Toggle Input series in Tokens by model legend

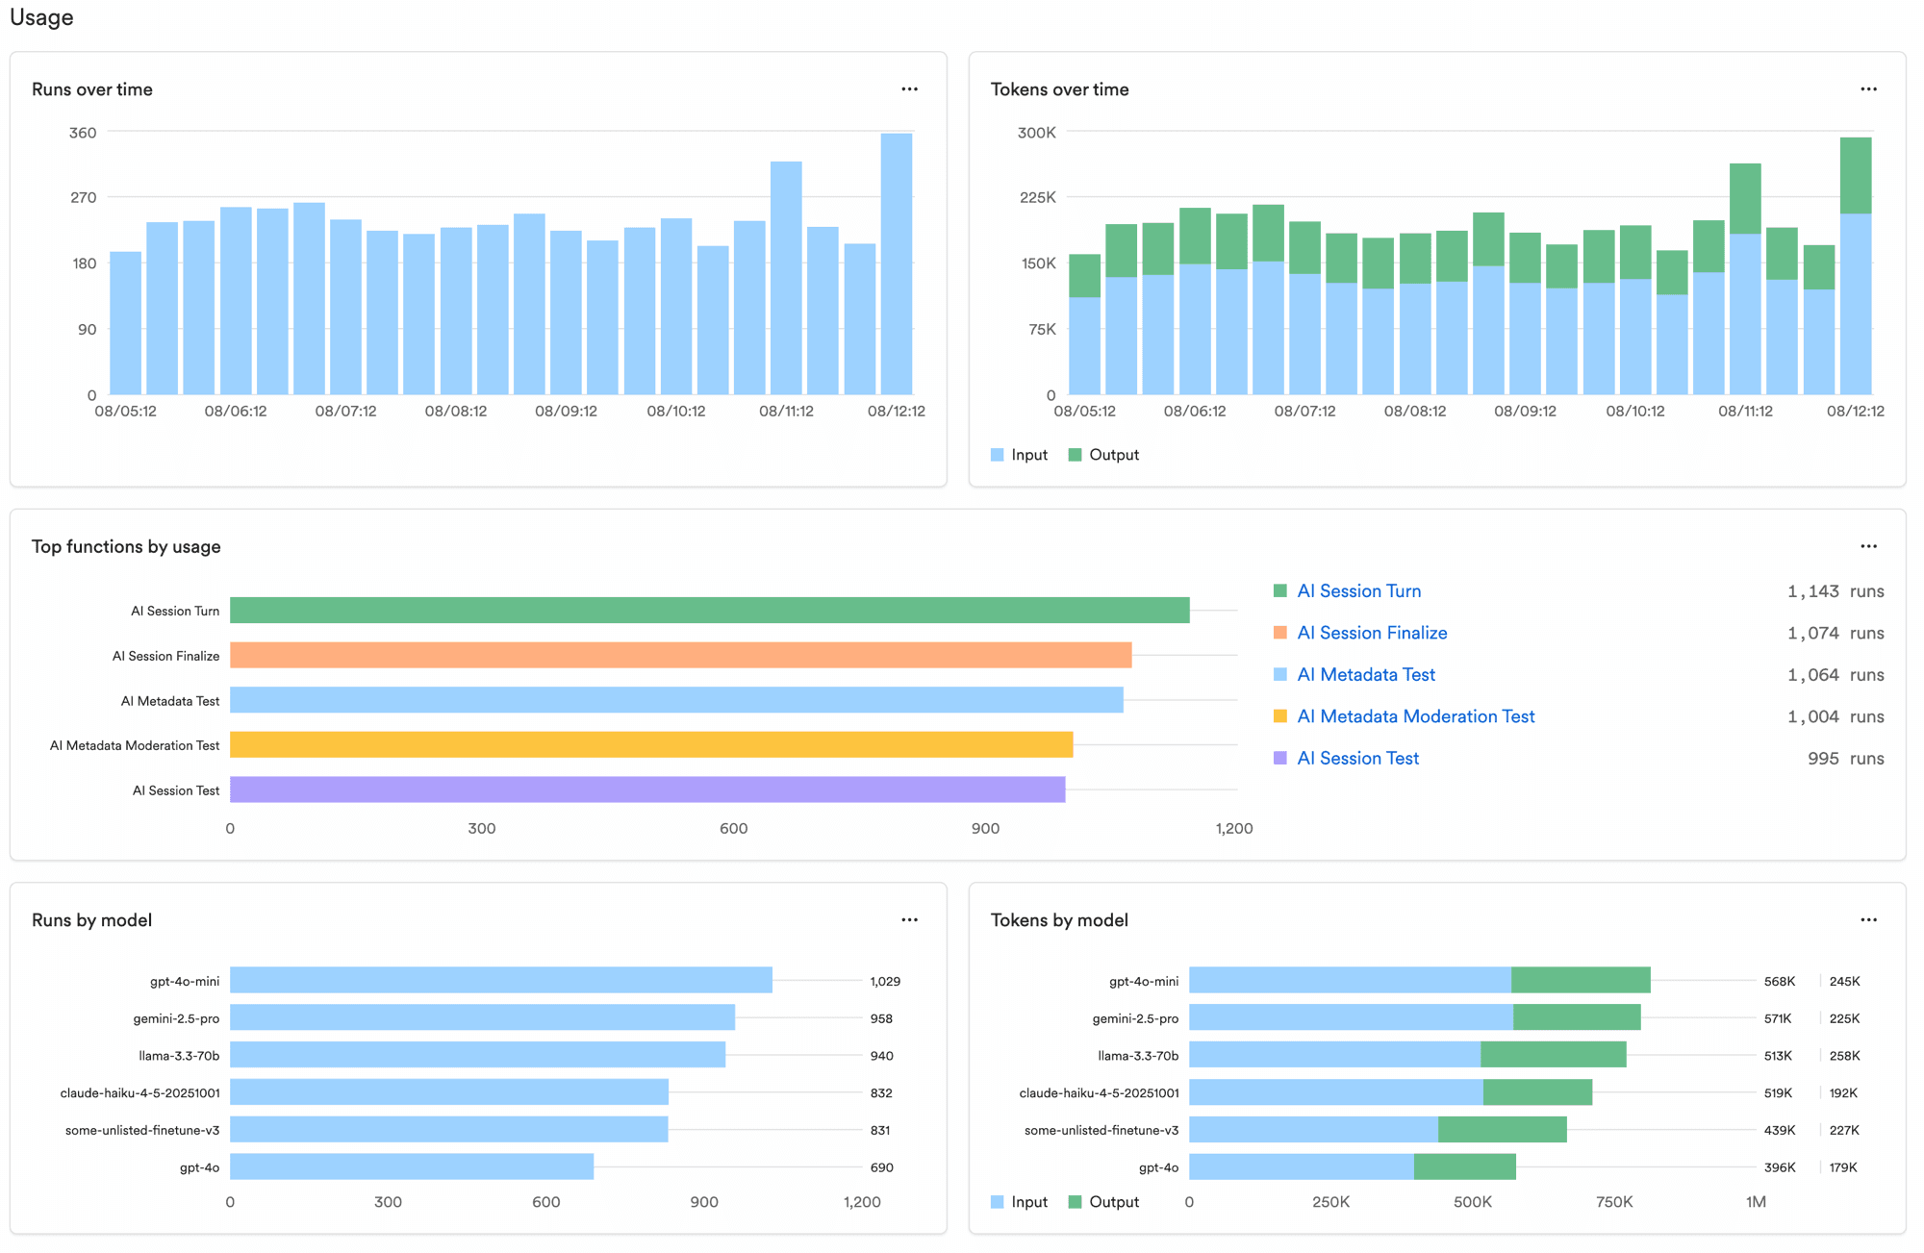tap(1019, 1202)
